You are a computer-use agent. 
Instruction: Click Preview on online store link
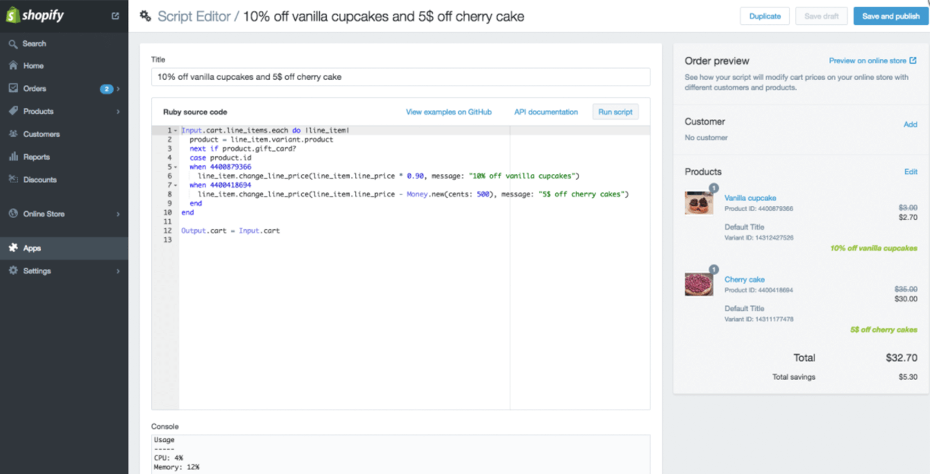(867, 60)
